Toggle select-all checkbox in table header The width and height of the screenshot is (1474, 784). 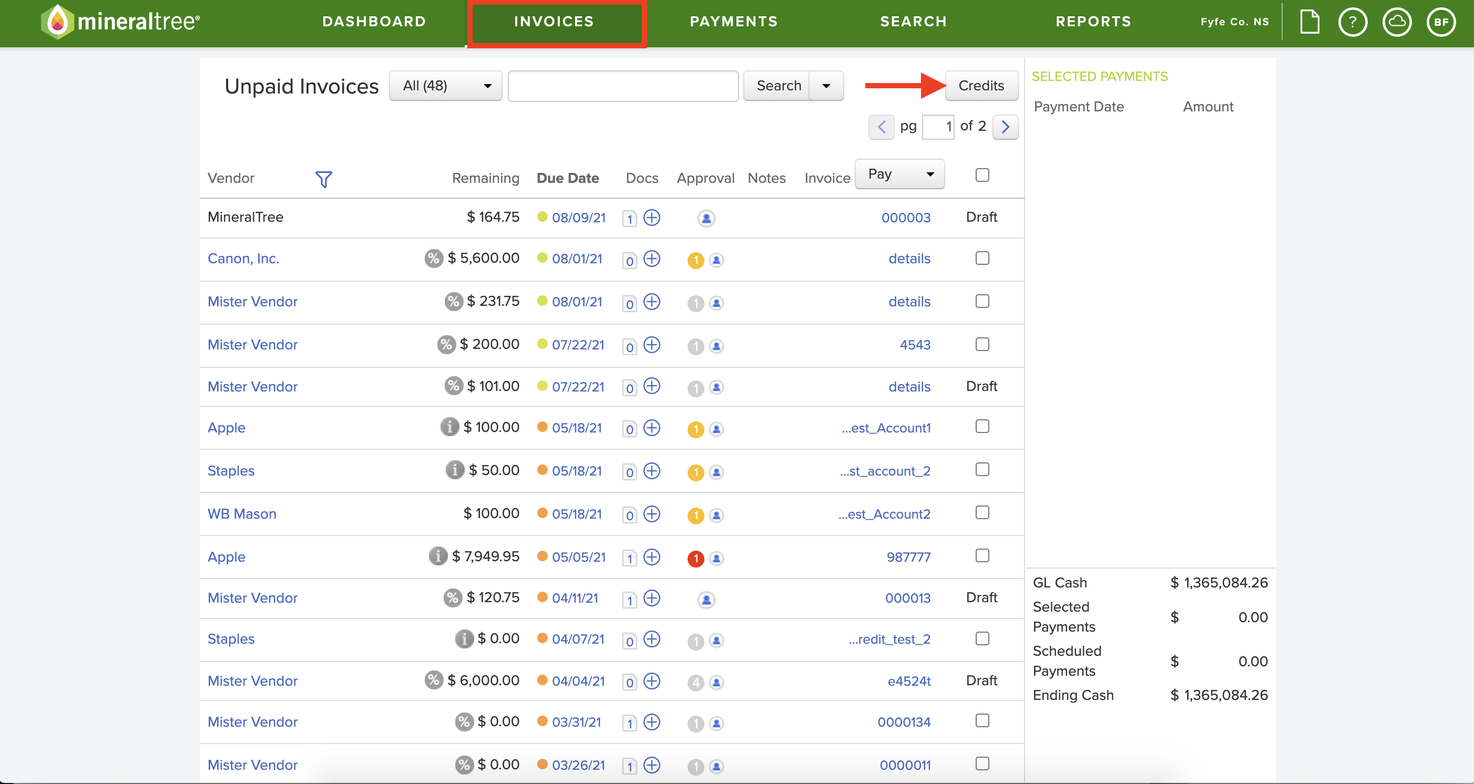click(x=982, y=175)
